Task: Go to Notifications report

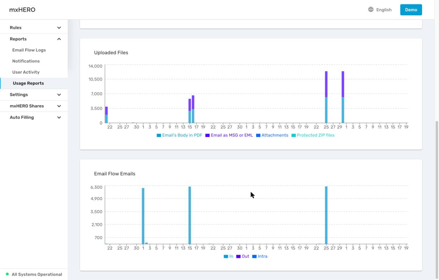Action: pyautogui.click(x=26, y=61)
